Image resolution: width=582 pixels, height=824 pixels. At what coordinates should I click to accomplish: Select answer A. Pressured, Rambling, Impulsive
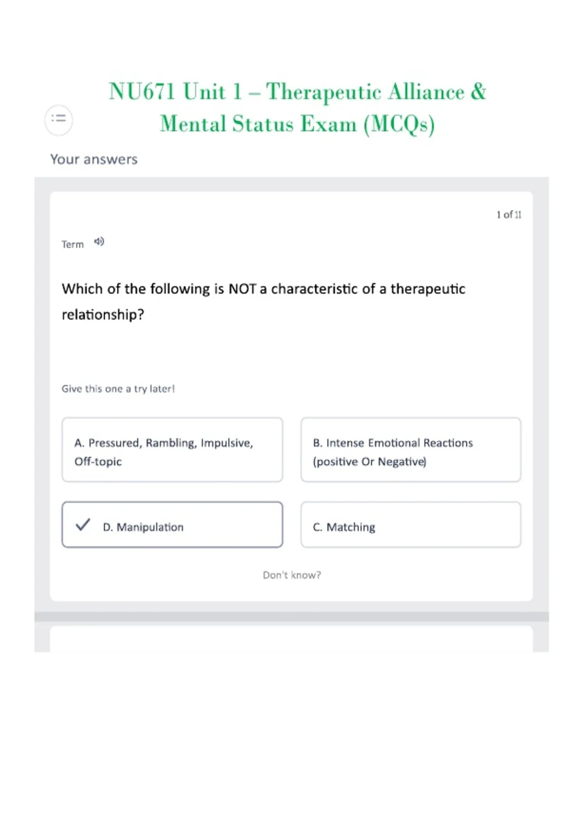click(172, 450)
